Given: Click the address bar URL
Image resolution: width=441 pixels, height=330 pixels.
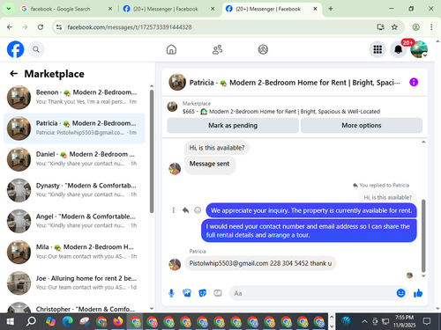Looking at the screenshot, I should pos(130,27).
